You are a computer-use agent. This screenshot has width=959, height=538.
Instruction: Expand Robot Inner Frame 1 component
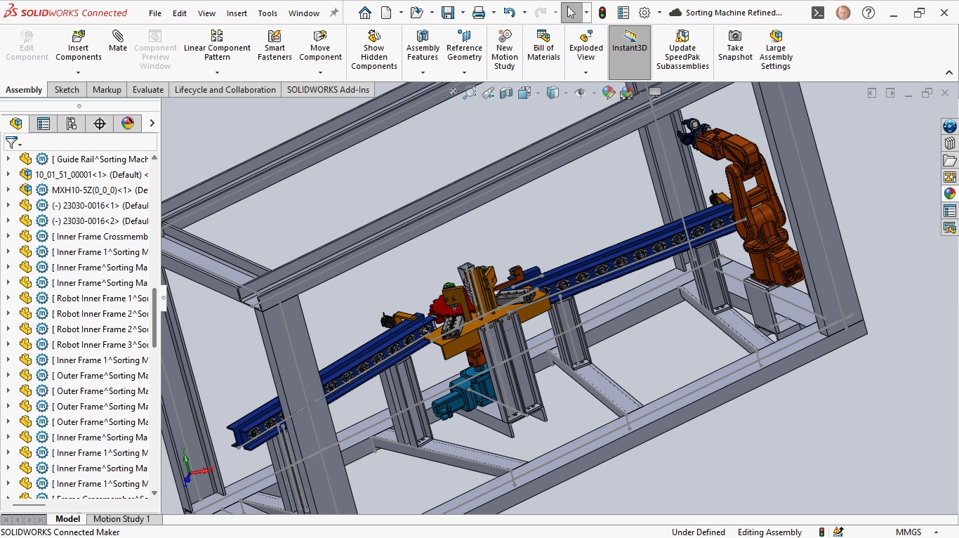8,298
